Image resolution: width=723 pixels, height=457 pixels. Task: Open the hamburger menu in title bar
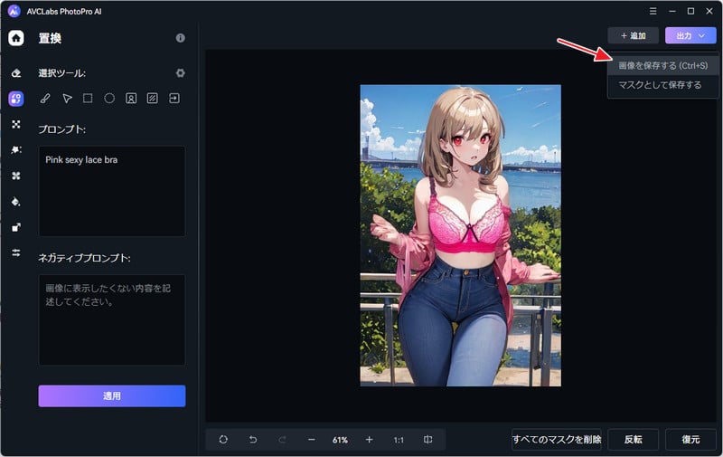[653, 11]
